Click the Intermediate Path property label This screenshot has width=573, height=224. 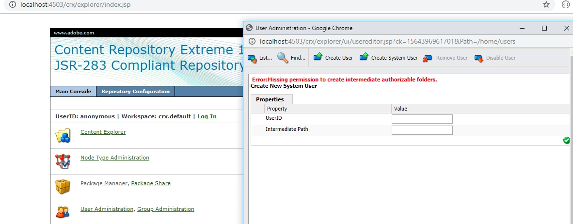(287, 129)
